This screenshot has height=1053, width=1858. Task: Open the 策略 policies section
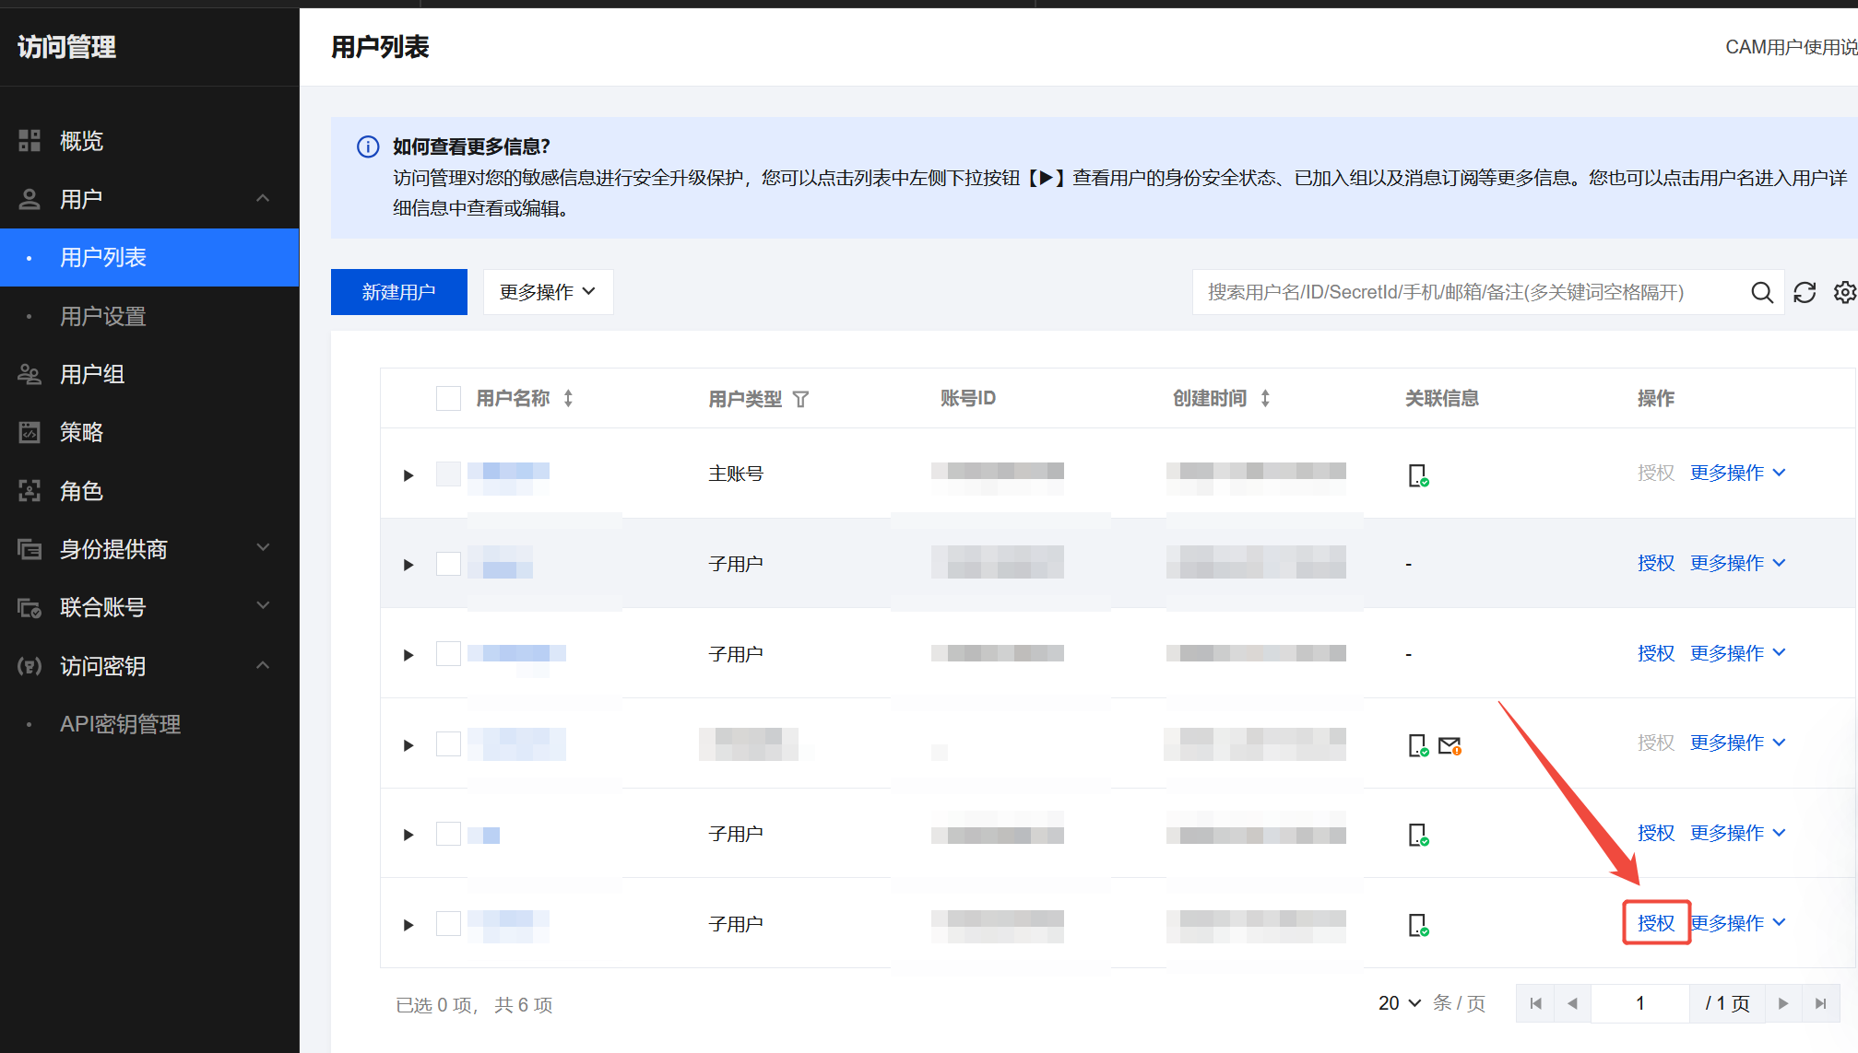click(x=80, y=432)
